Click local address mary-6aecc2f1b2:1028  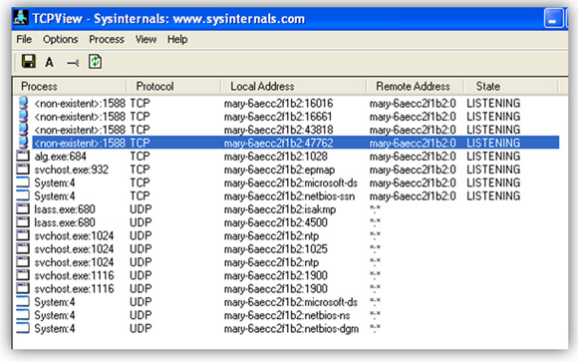tap(275, 157)
